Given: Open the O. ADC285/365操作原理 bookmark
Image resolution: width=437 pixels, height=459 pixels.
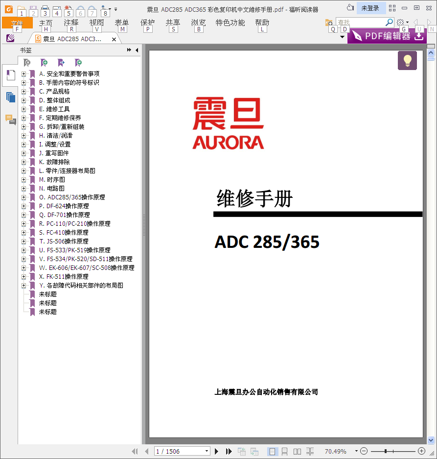Looking at the screenshot, I should (72, 197).
